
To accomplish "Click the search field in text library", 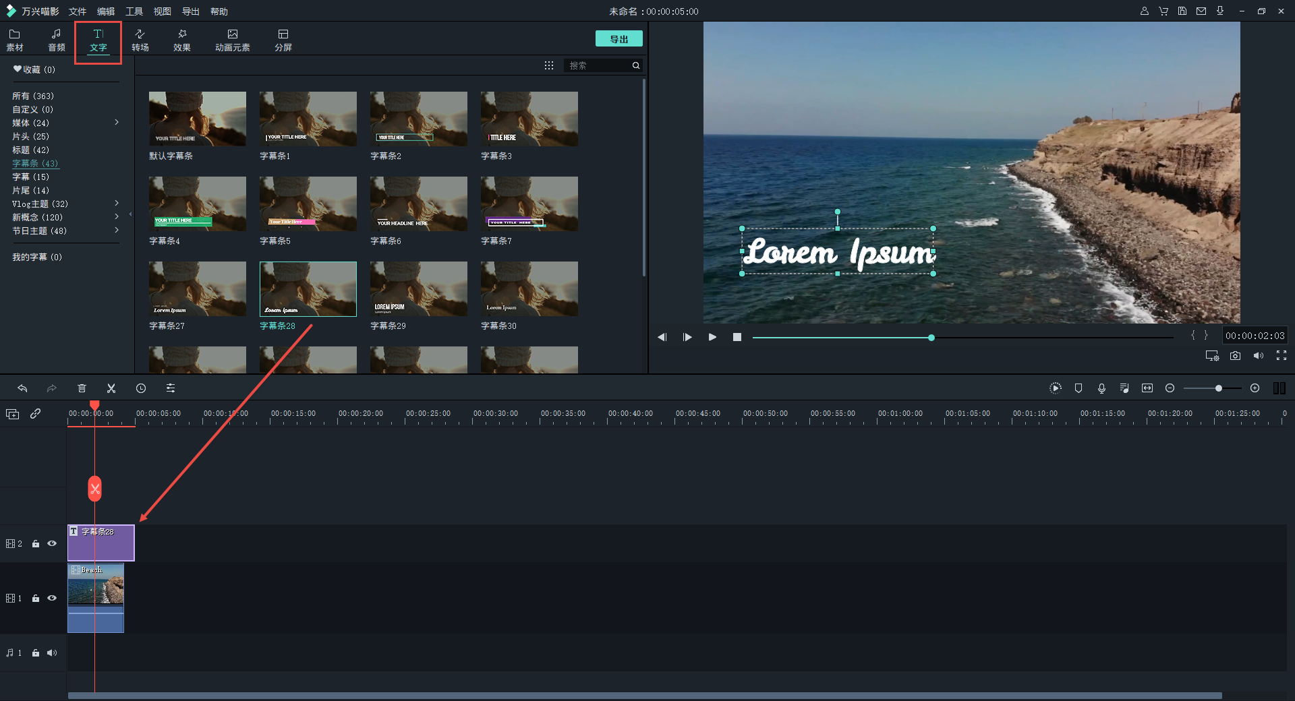I will pyautogui.click(x=598, y=65).
